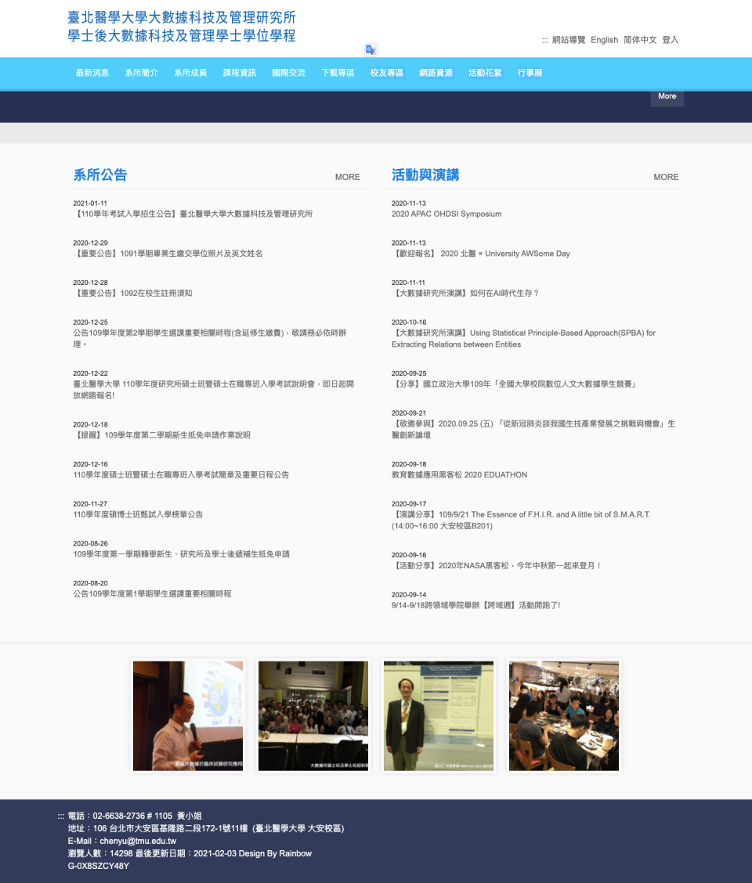752x883 pixels.
Task: Open the 網站導覽 sitemap link
Action: (x=568, y=40)
